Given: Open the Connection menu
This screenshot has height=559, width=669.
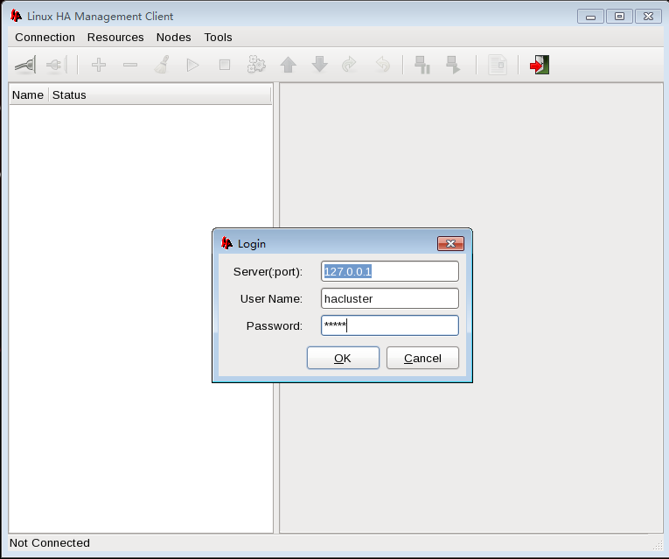Looking at the screenshot, I should (45, 37).
